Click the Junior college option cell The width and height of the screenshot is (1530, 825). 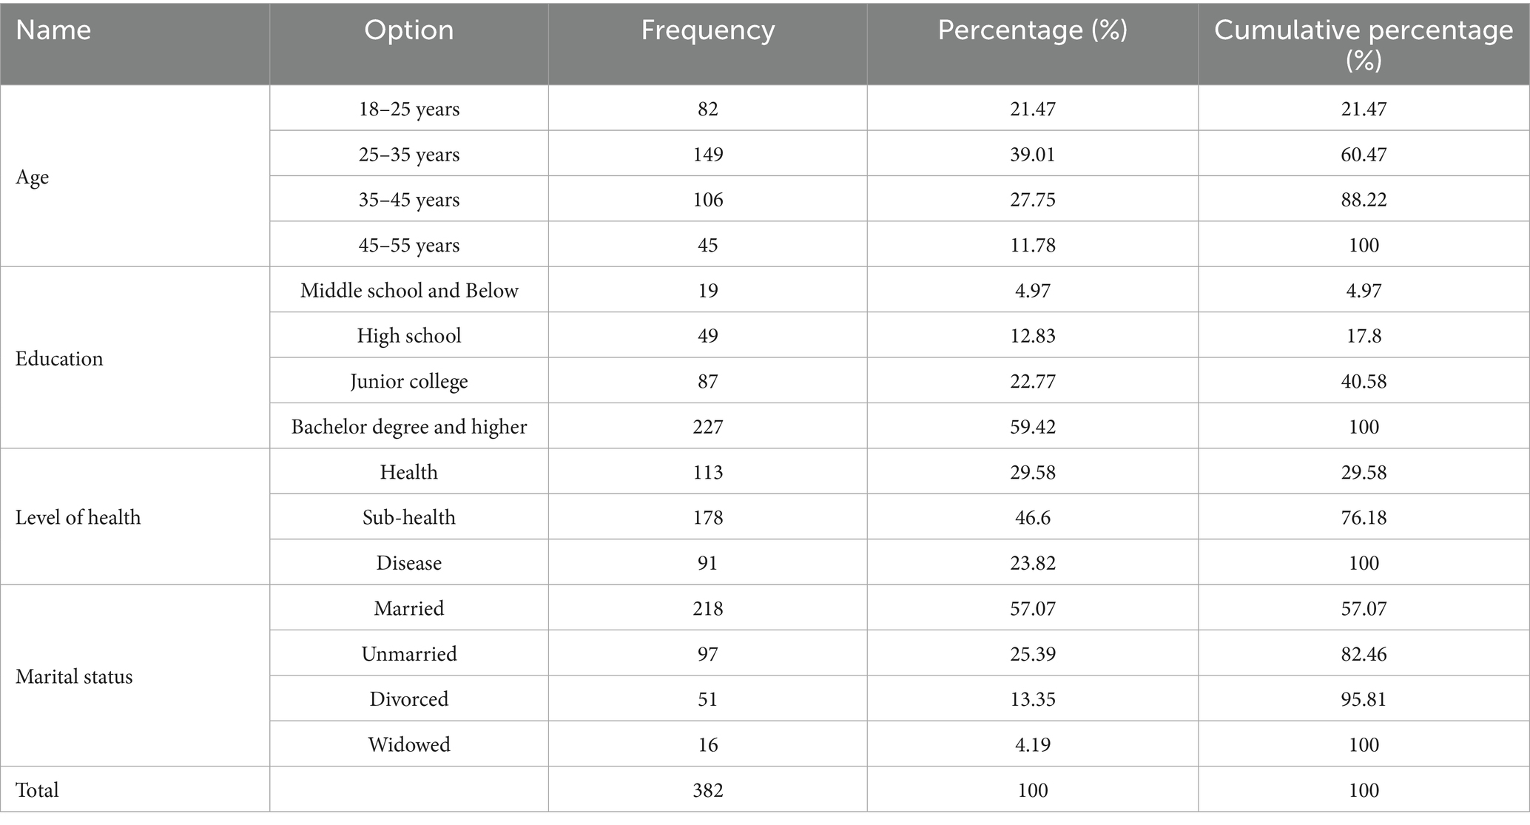(408, 382)
